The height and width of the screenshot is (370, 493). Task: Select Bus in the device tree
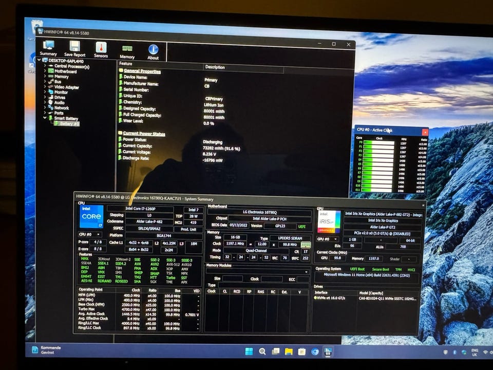coord(58,82)
